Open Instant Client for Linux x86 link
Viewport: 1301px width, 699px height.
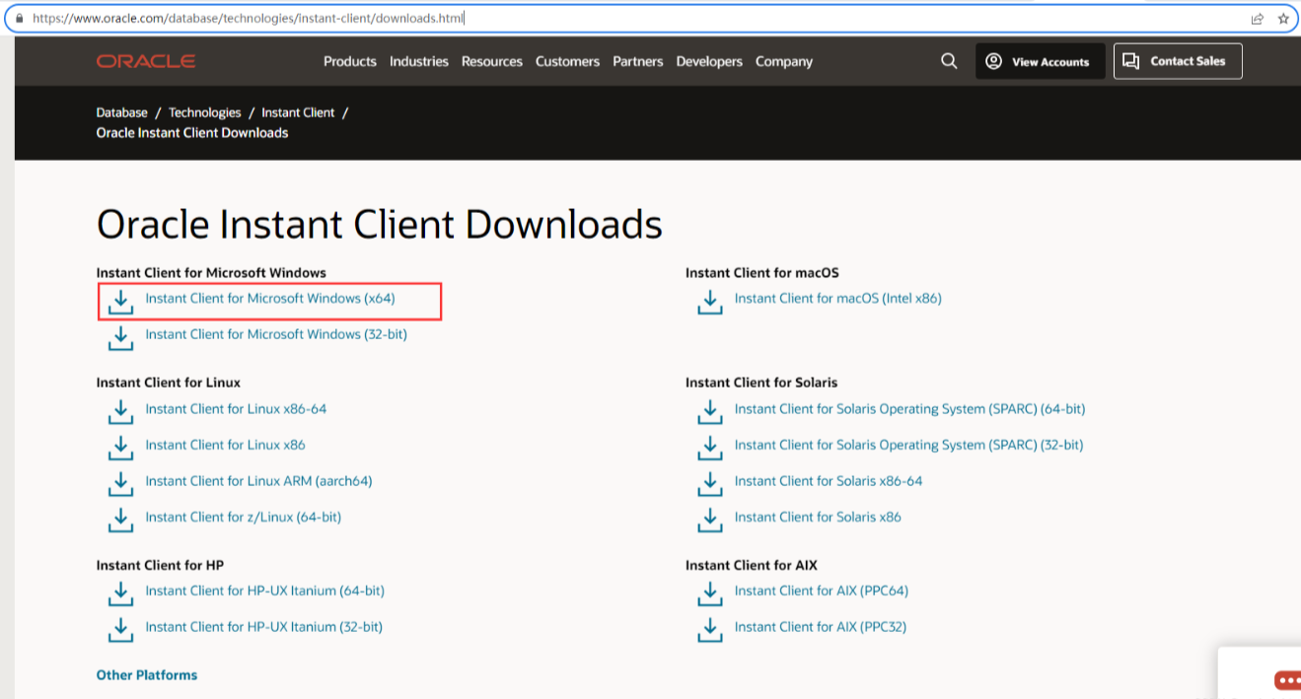click(x=225, y=445)
